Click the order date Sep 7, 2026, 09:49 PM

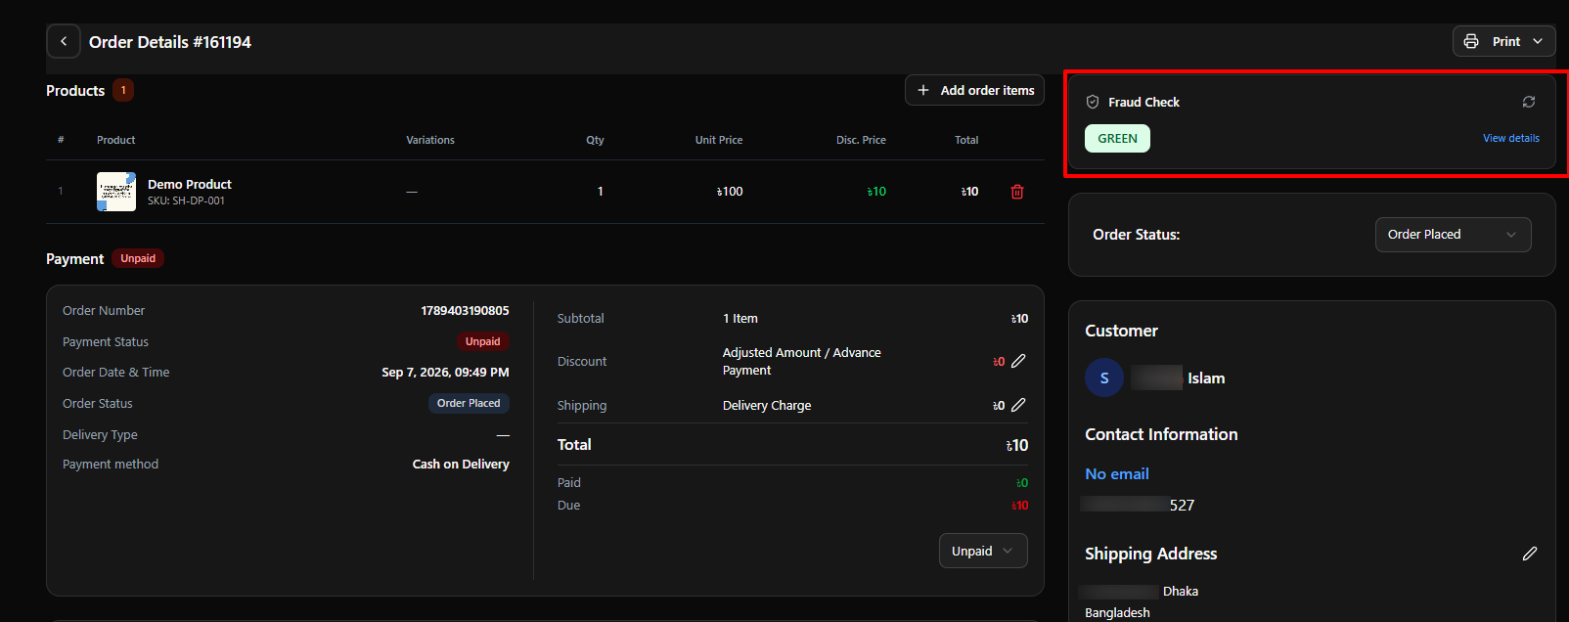[x=445, y=372]
